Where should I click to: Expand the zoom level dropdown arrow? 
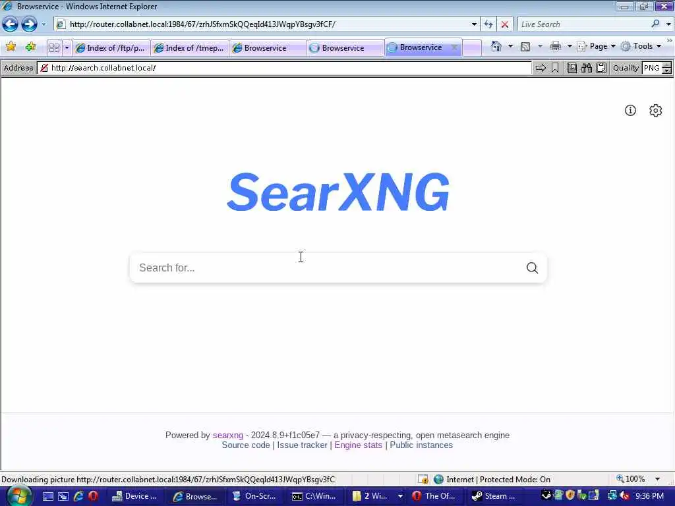click(657, 479)
